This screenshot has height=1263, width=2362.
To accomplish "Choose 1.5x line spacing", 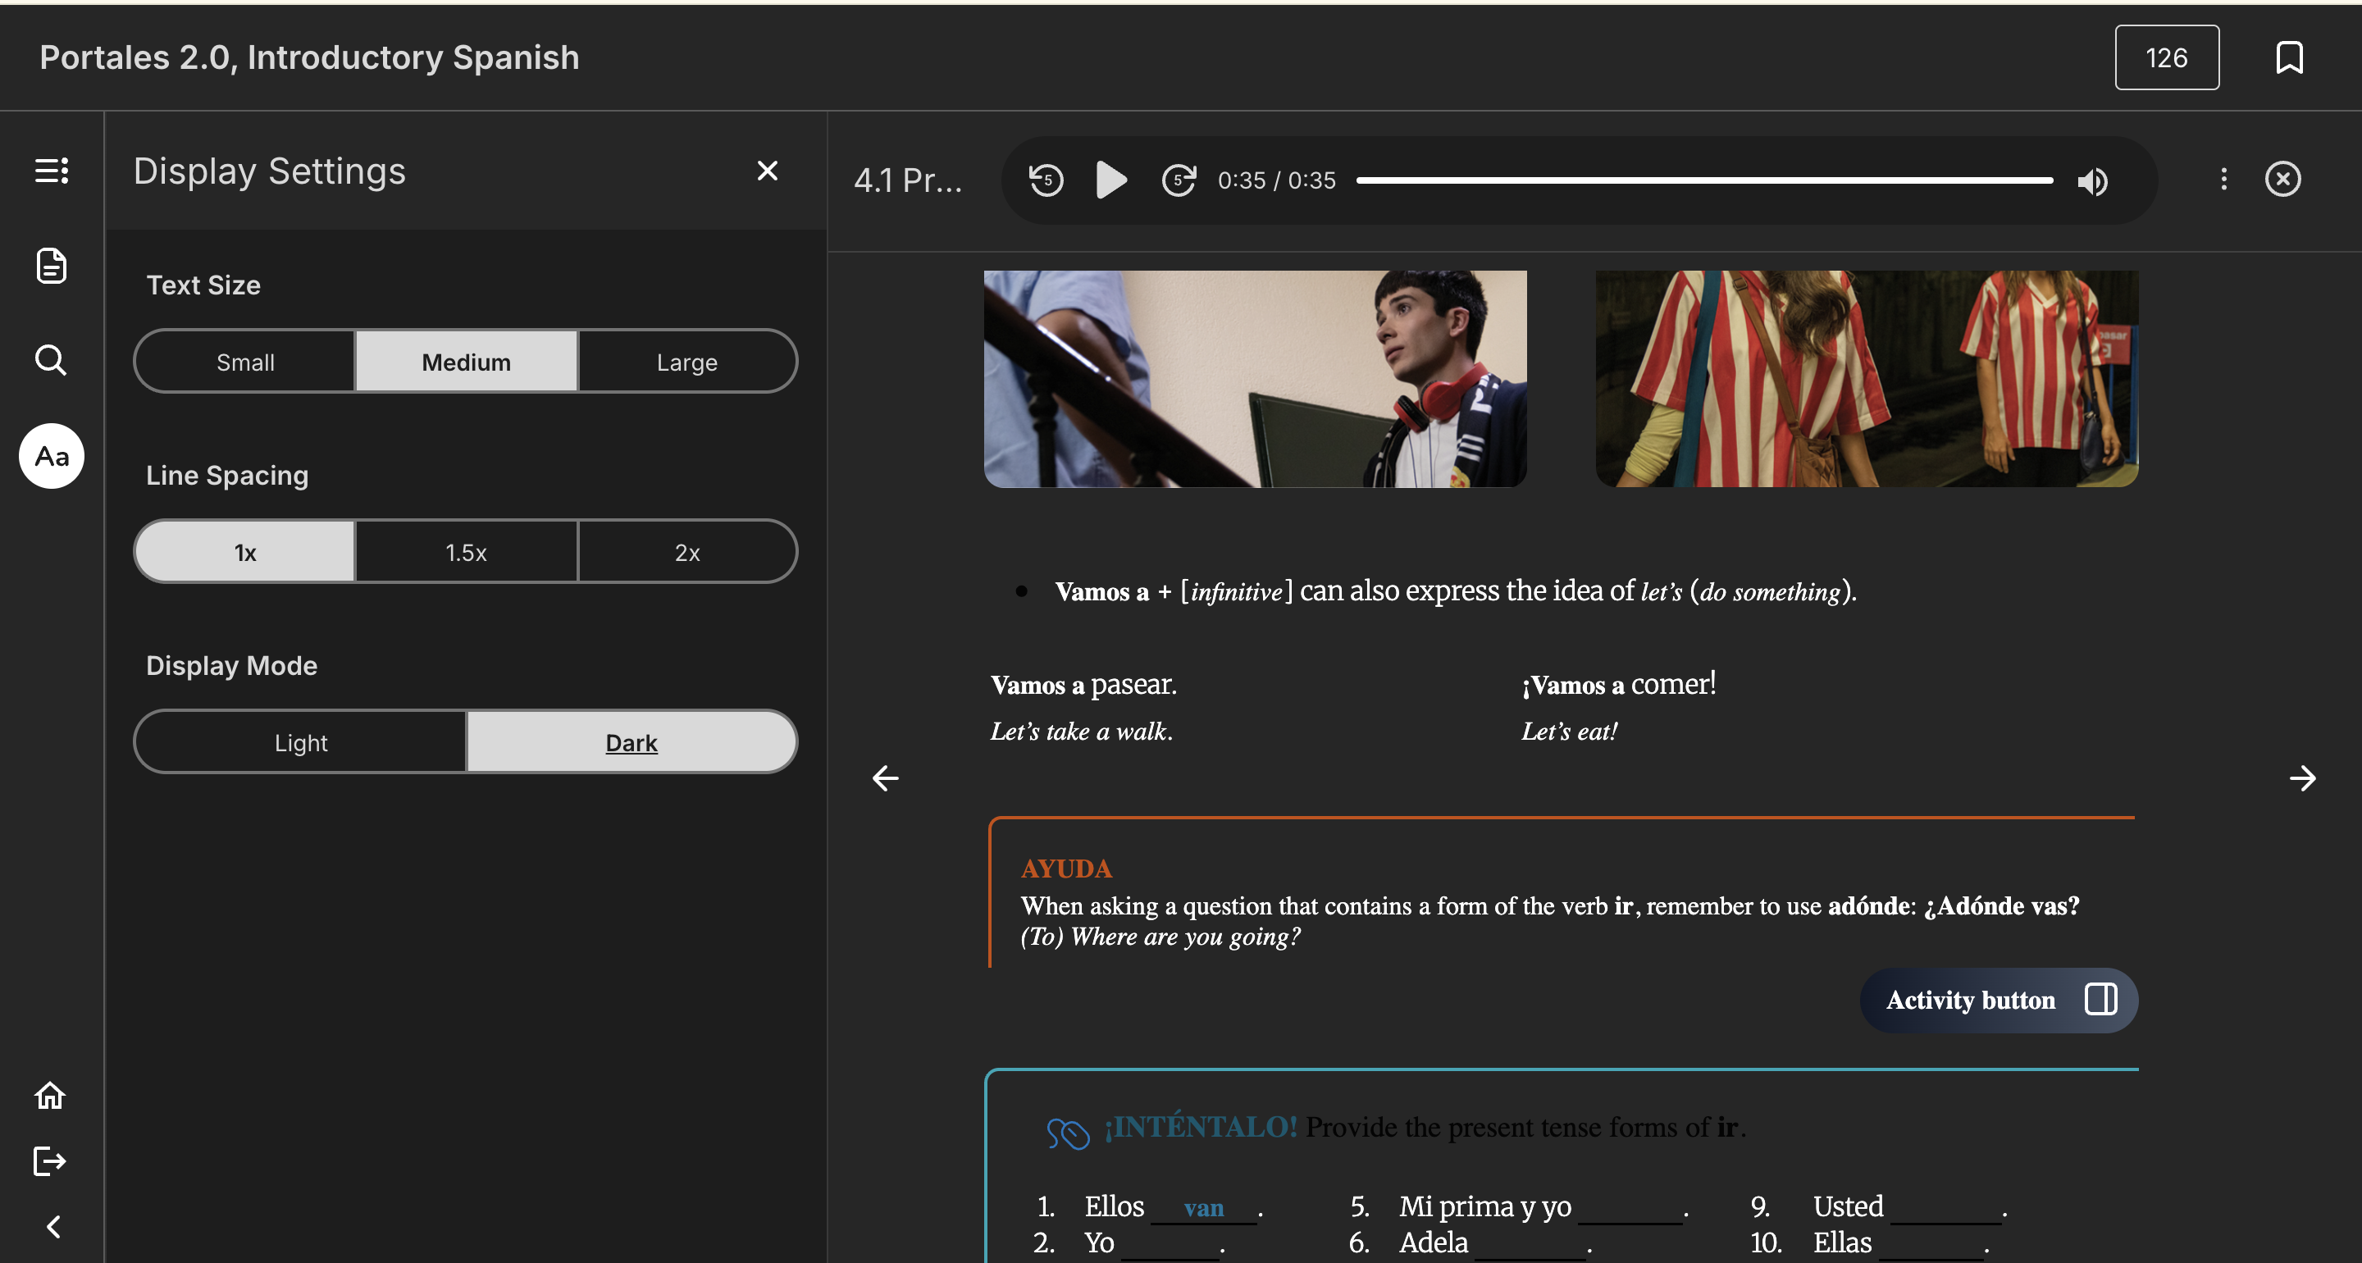I will tap(467, 552).
